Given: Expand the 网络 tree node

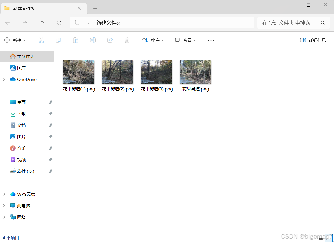Looking at the screenshot, I should tap(4, 217).
